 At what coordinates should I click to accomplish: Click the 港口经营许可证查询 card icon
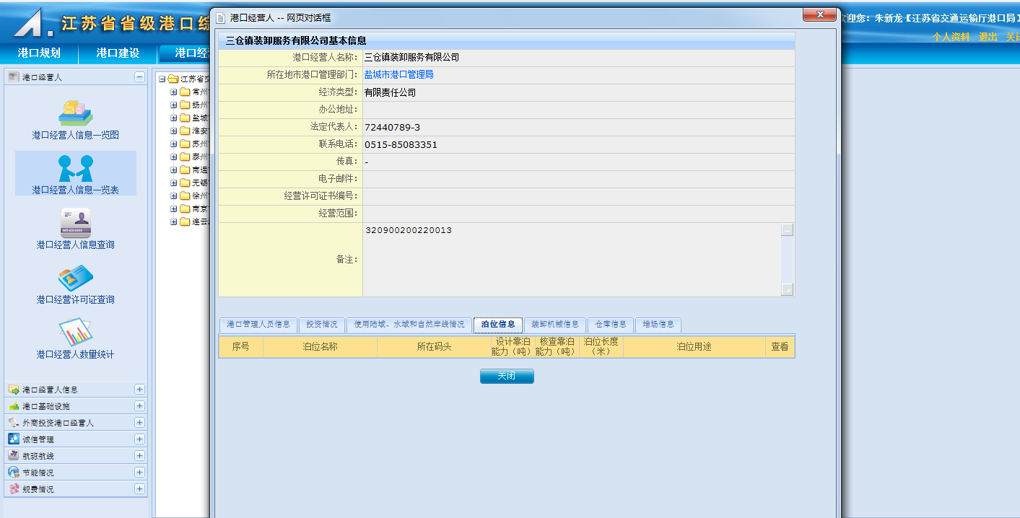[75, 278]
